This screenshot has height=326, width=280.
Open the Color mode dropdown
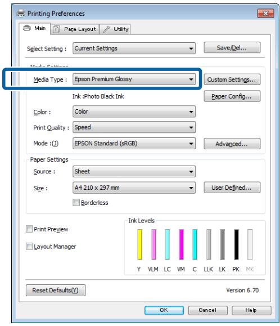[134, 111]
